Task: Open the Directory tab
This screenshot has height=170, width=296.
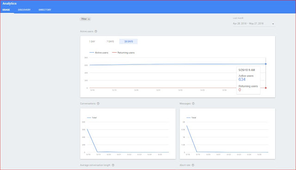Action: [45, 10]
